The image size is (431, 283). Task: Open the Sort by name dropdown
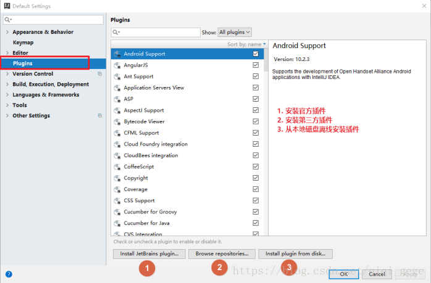point(246,44)
